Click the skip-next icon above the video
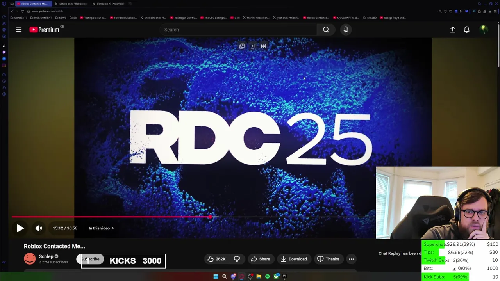The image size is (500, 281). [263, 46]
